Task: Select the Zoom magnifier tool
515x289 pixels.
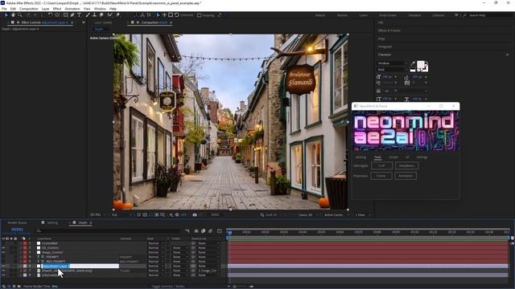Action: click(x=19, y=15)
